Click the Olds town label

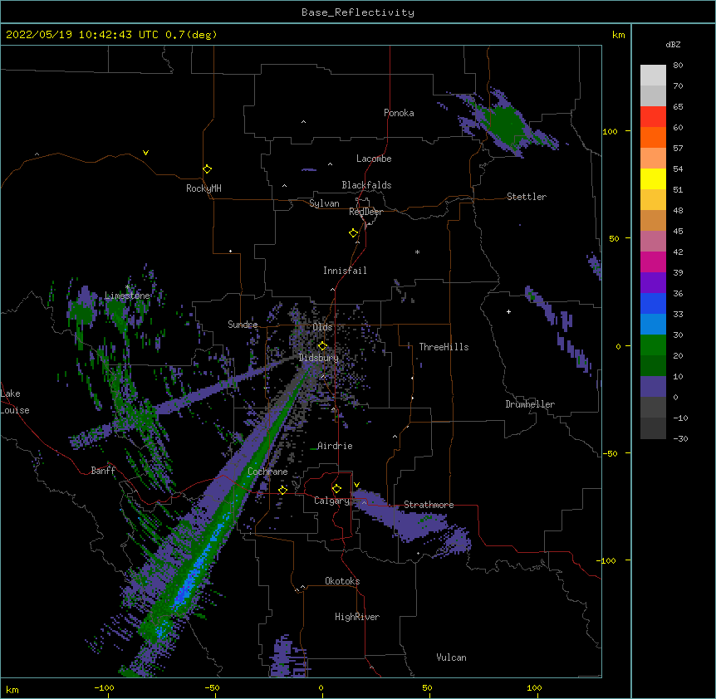[x=322, y=327]
